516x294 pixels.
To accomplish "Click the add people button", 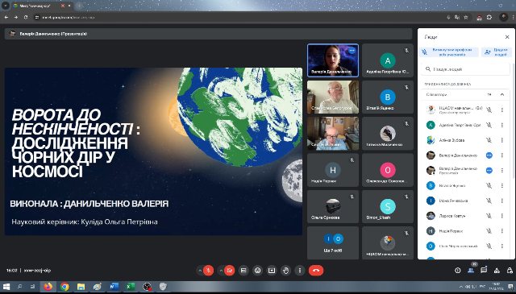I will pyautogui.click(x=497, y=52).
